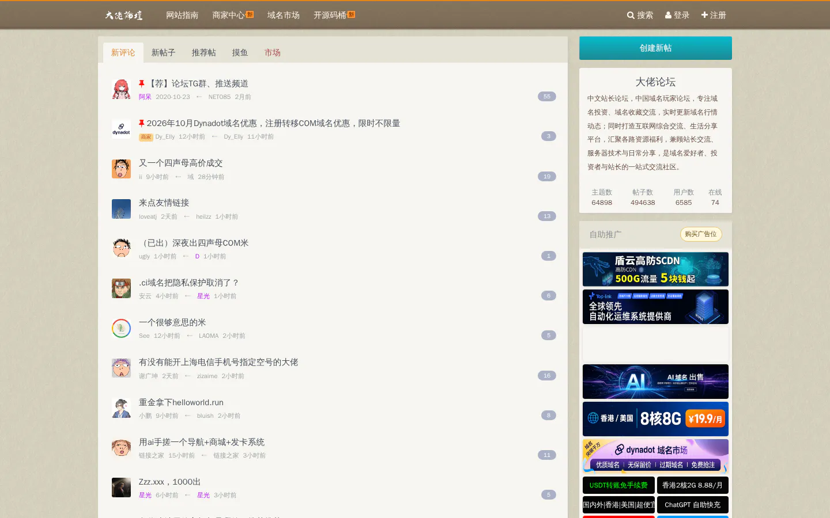
Task: Select the 新评论 tab
Action: click(123, 52)
